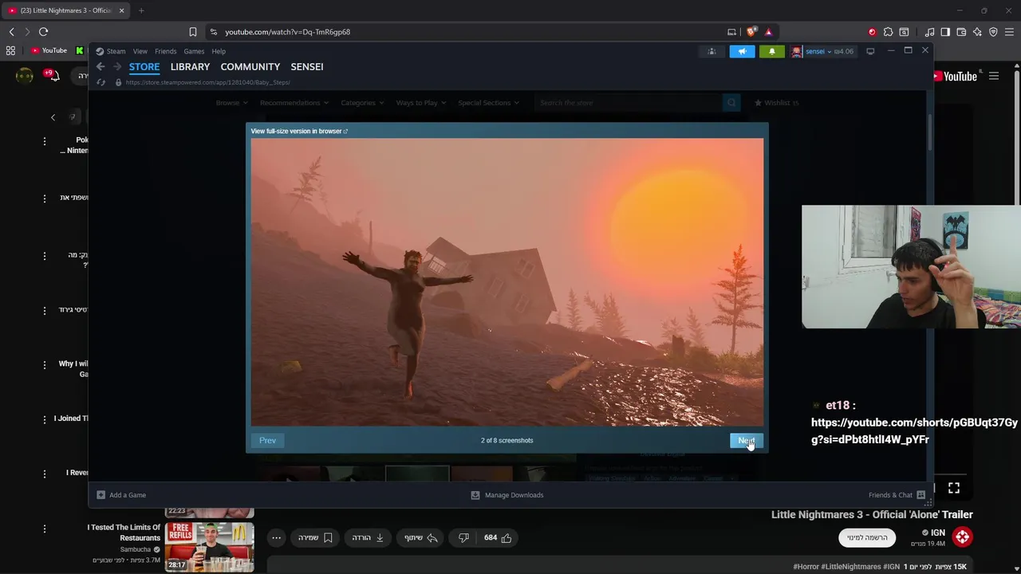1021x574 pixels.
Task: Open the browser's new tab plus button
Action: click(141, 10)
